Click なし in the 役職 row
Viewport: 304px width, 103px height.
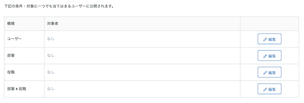pyautogui.click(x=51, y=72)
